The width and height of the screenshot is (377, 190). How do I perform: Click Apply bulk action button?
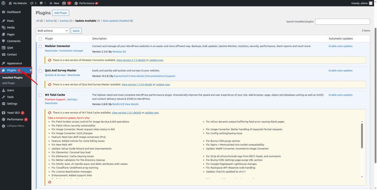pos(76,31)
